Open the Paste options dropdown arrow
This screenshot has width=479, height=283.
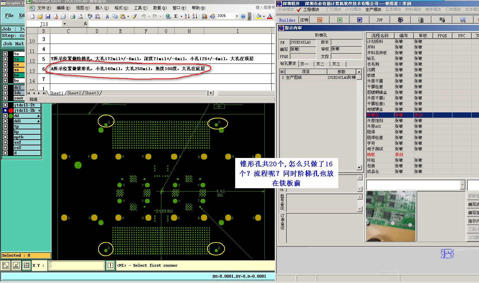coord(128,16)
